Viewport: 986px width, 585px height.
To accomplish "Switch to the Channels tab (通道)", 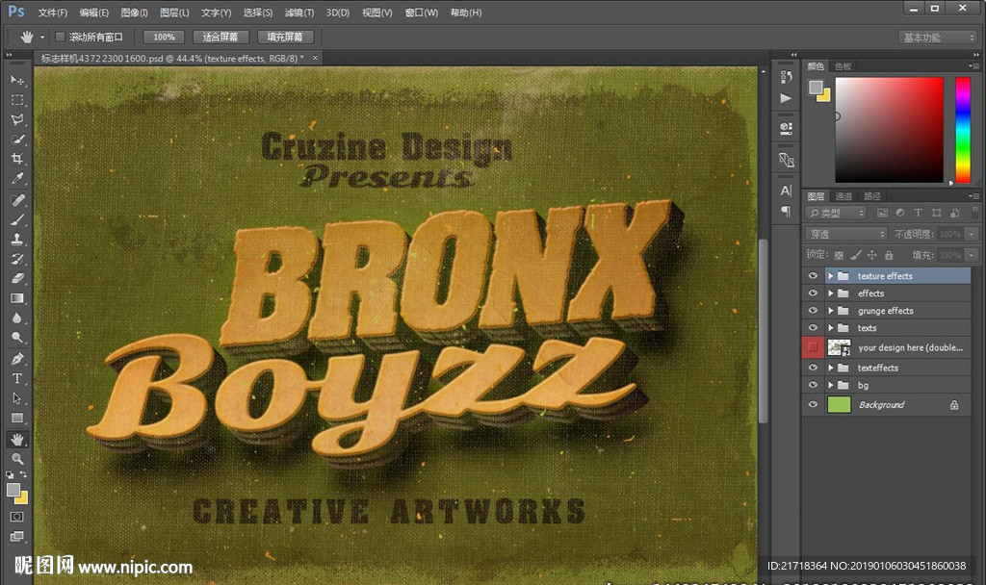I will pos(843,196).
